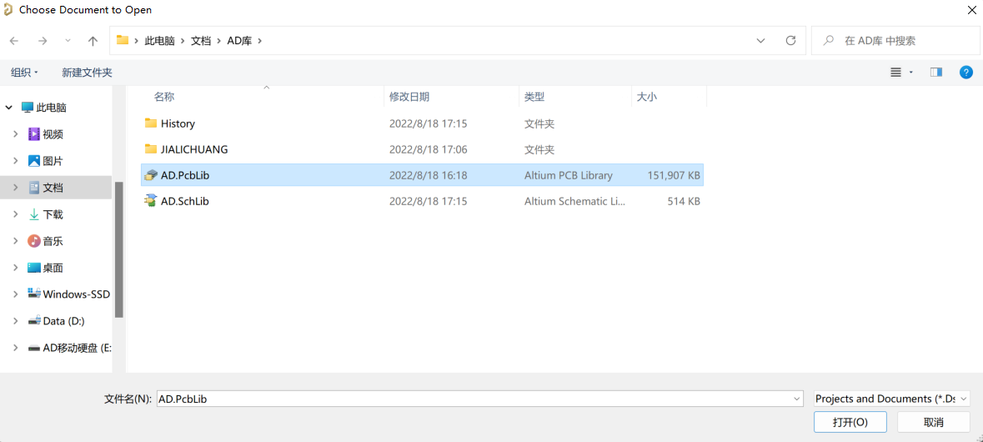983x442 pixels.
Task: Select the History folder
Action: point(422,123)
